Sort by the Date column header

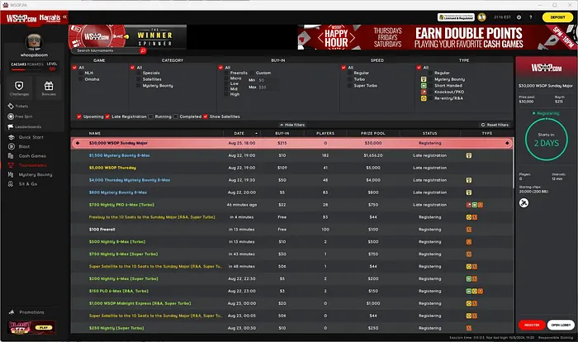[x=241, y=133]
